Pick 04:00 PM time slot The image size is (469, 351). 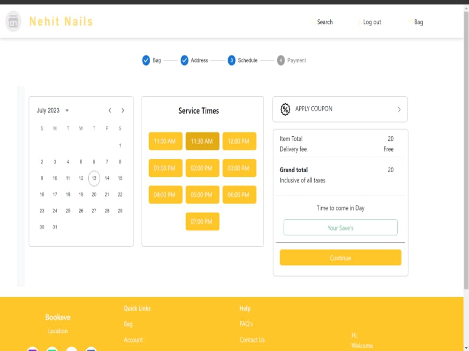click(x=166, y=195)
